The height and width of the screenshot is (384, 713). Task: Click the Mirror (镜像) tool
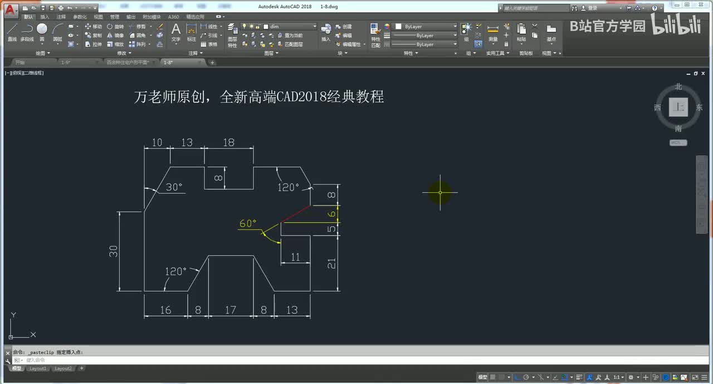(115, 35)
